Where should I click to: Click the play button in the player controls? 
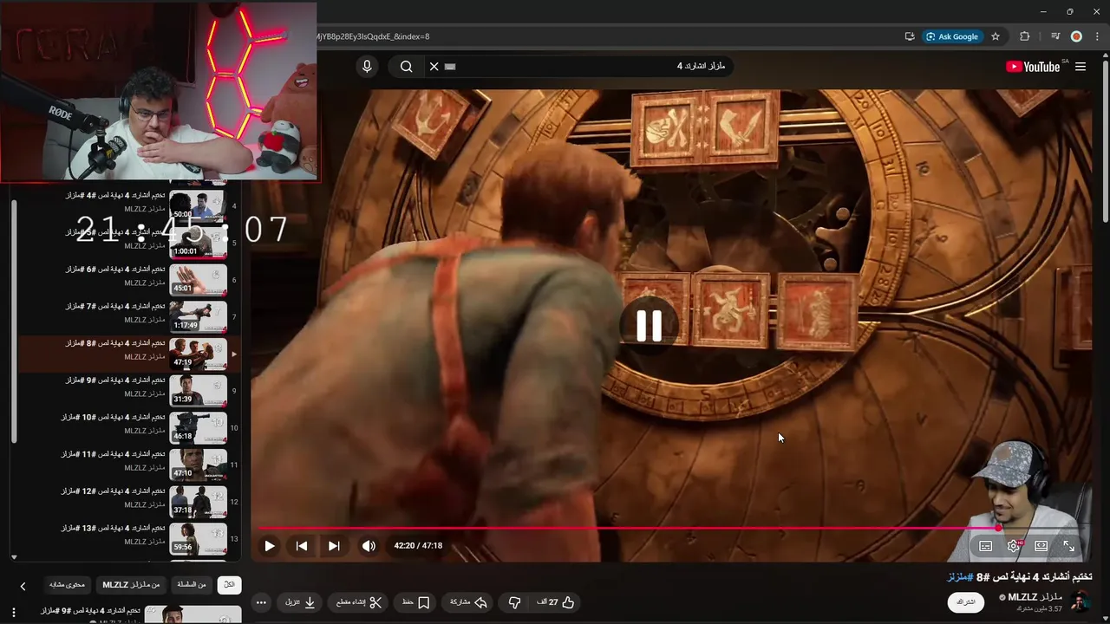point(270,546)
